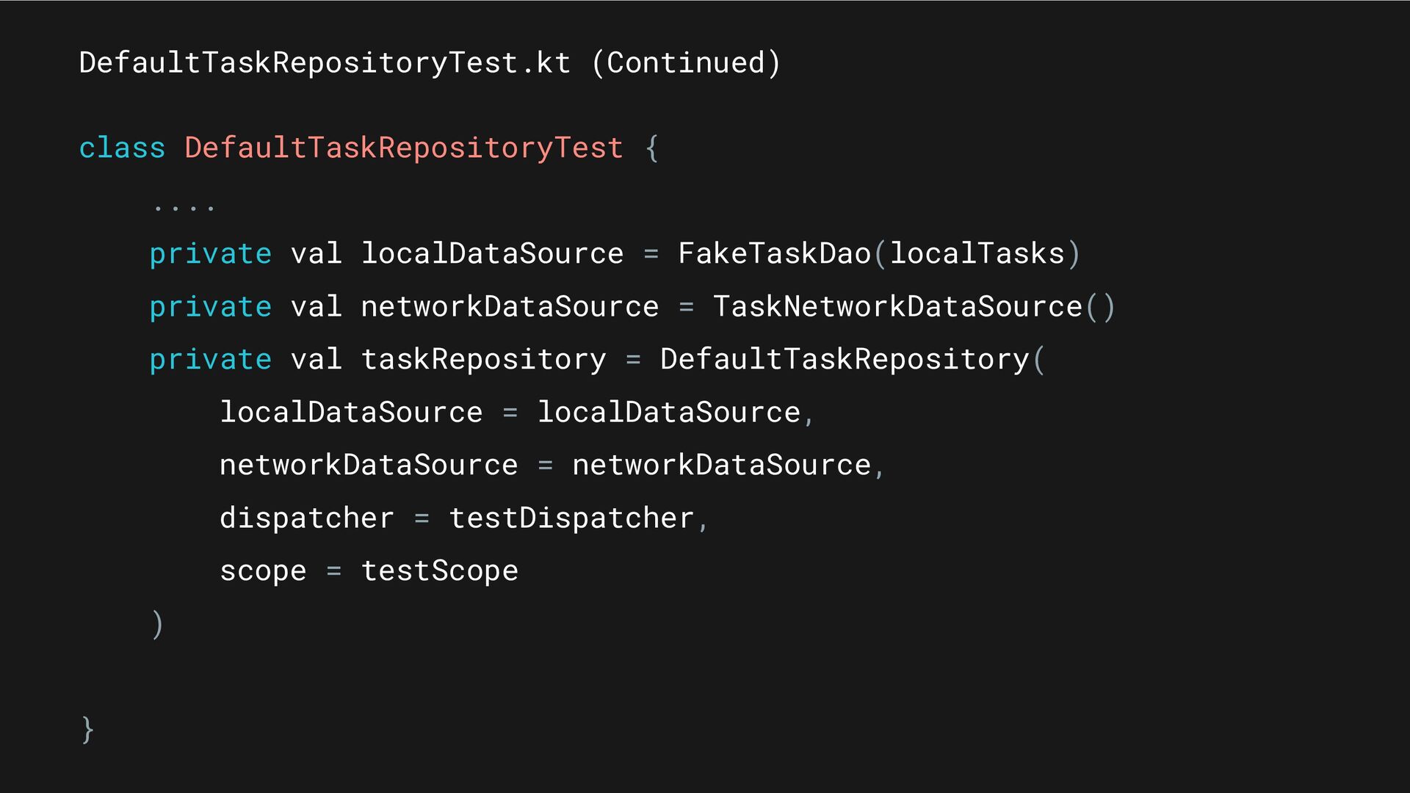Image resolution: width=1410 pixels, height=793 pixels.
Task: Click the networkDataSource parameter name in constructor
Action: tap(369, 466)
